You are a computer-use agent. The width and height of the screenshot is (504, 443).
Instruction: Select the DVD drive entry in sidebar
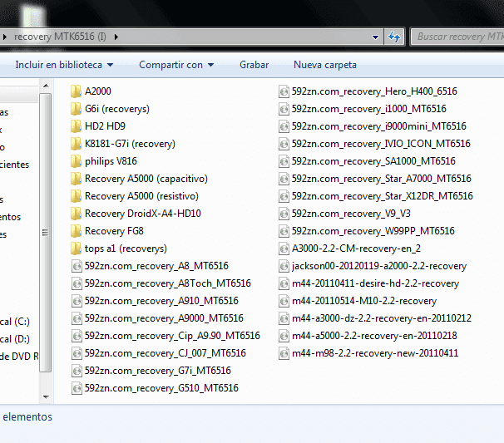click(x=19, y=357)
